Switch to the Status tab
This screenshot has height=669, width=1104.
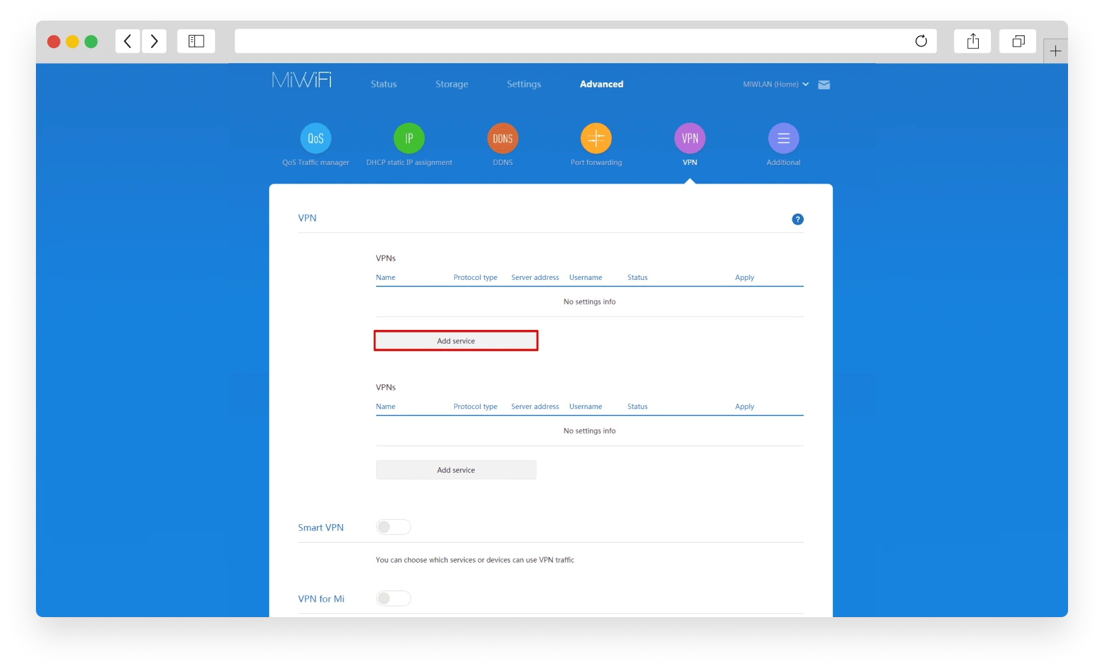point(384,84)
